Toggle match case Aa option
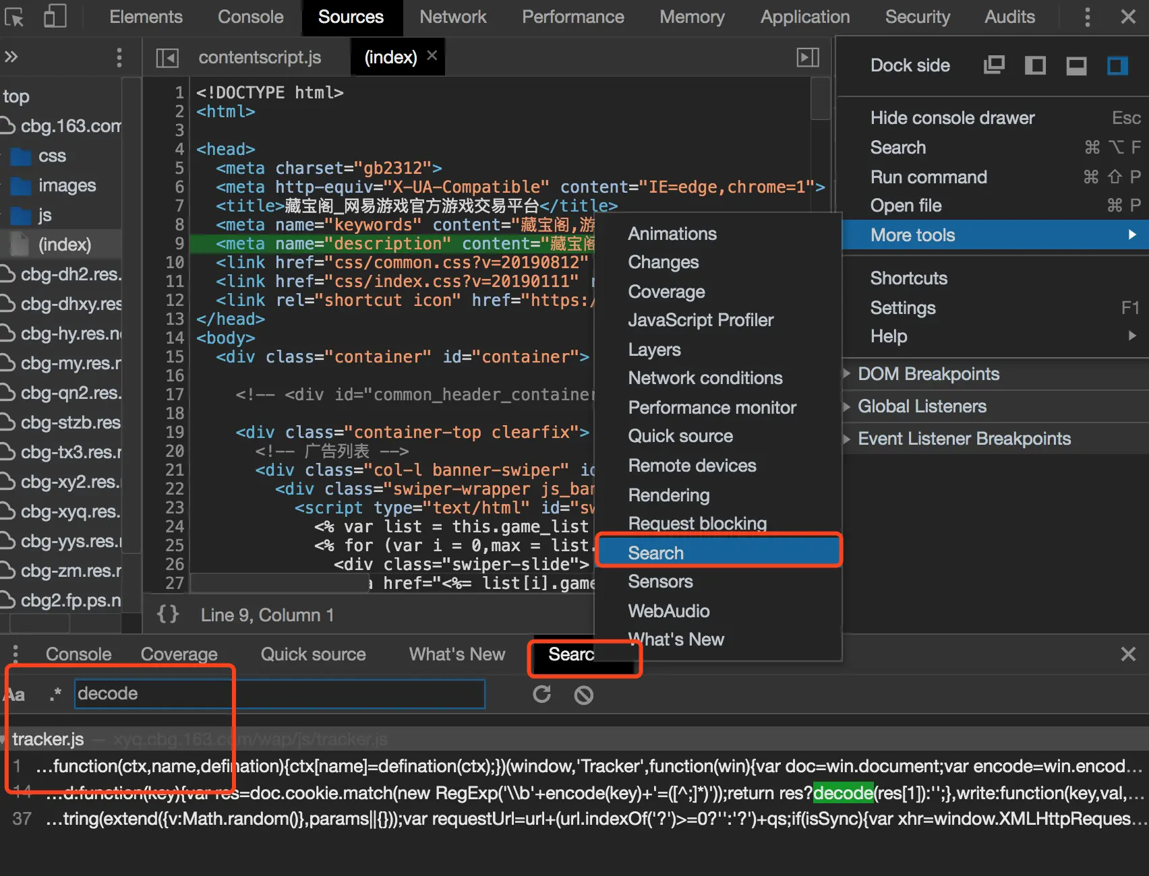Image resolution: width=1149 pixels, height=876 pixels. coord(15,694)
